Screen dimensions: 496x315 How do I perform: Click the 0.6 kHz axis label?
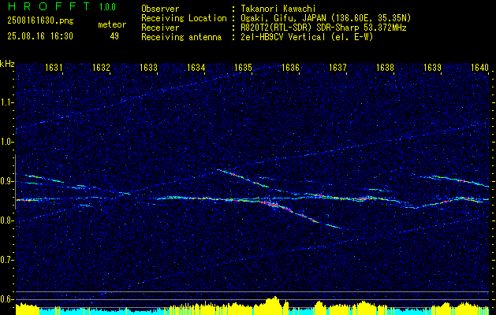pyautogui.click(x=6, y=299)
